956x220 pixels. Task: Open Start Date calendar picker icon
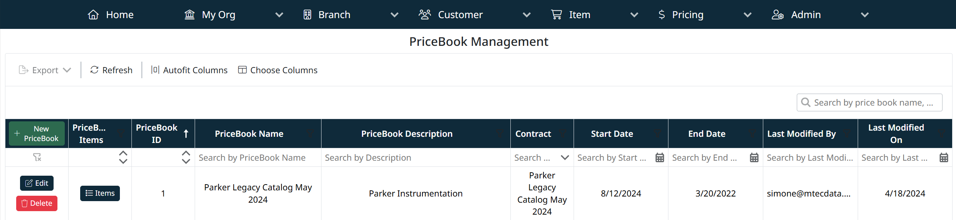point(660,158)
